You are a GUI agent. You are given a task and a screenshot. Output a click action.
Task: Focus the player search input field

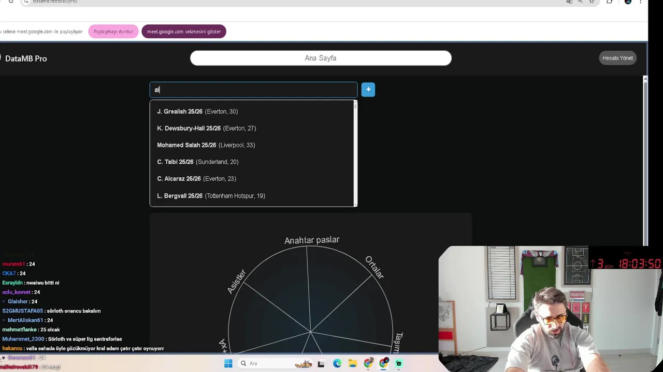[253, 90]
